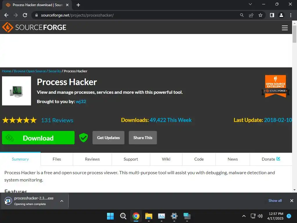The width and height of the screenshot is (297, 223).
Task: Click the Open Source Excellence badge
Action: point(276,86)
